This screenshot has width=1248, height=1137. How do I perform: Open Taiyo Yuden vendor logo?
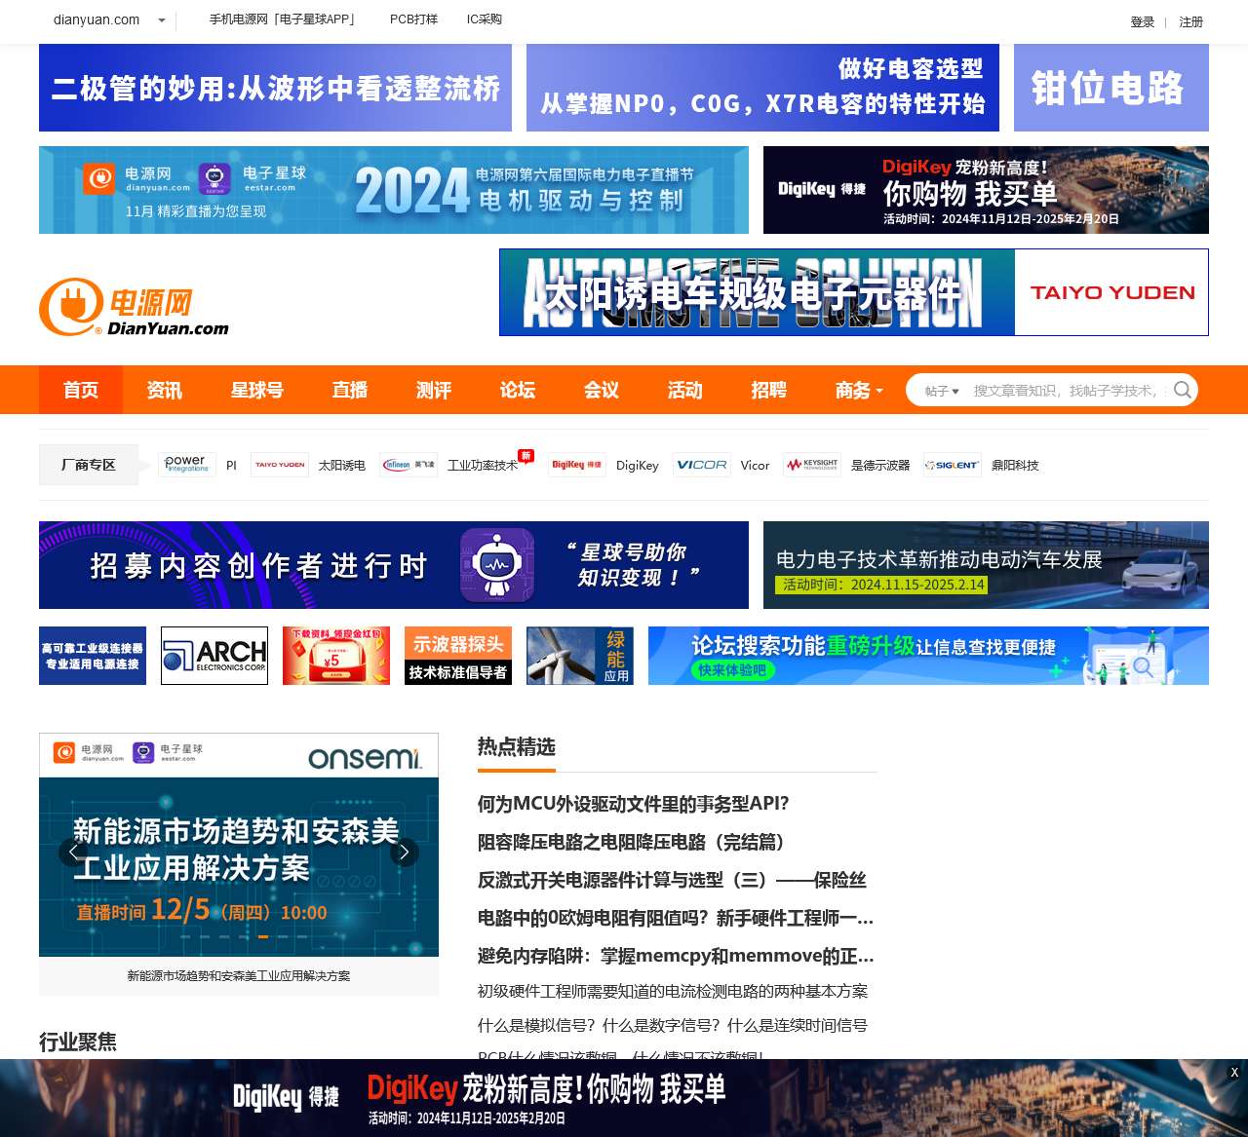tap(280, 465)
